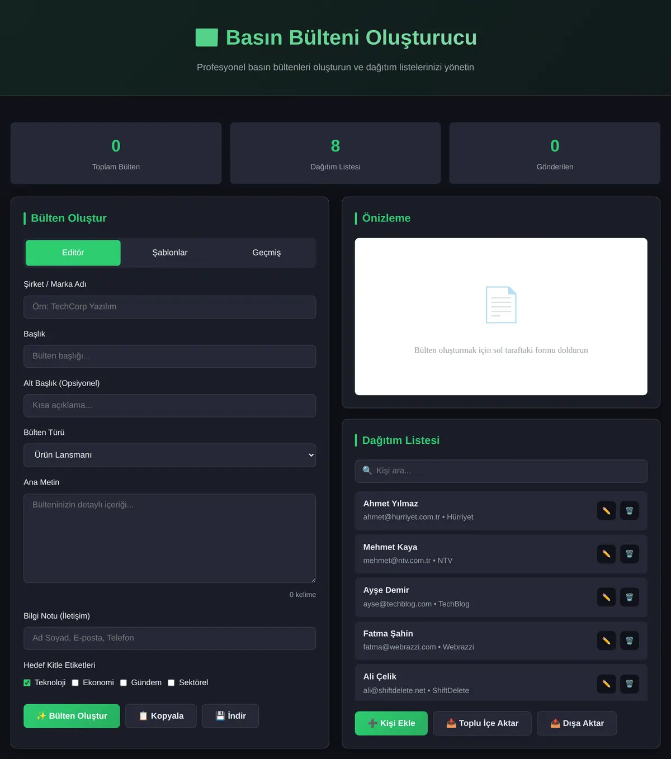
Task: Click inside the Ana Metin text area
Action: pos(169,538)
